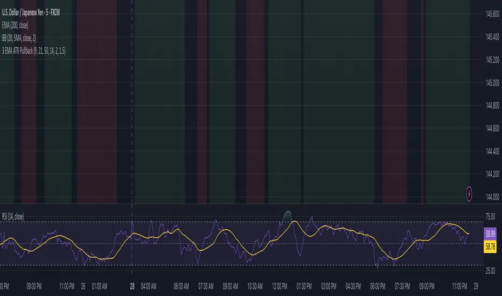Click the 25.00 RSI scale label
The width and height of the screenshot is (502, 296).
click(490, 271)
